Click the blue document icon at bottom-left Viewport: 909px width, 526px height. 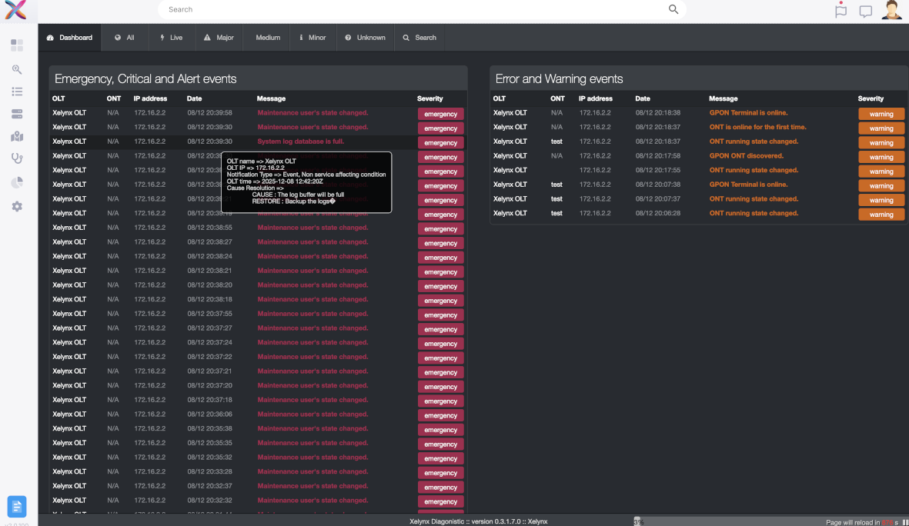coord(17,506)
